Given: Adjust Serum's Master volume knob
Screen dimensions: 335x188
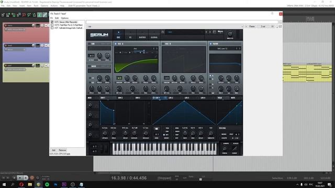Looking at the screenshot, I should 230,34.
